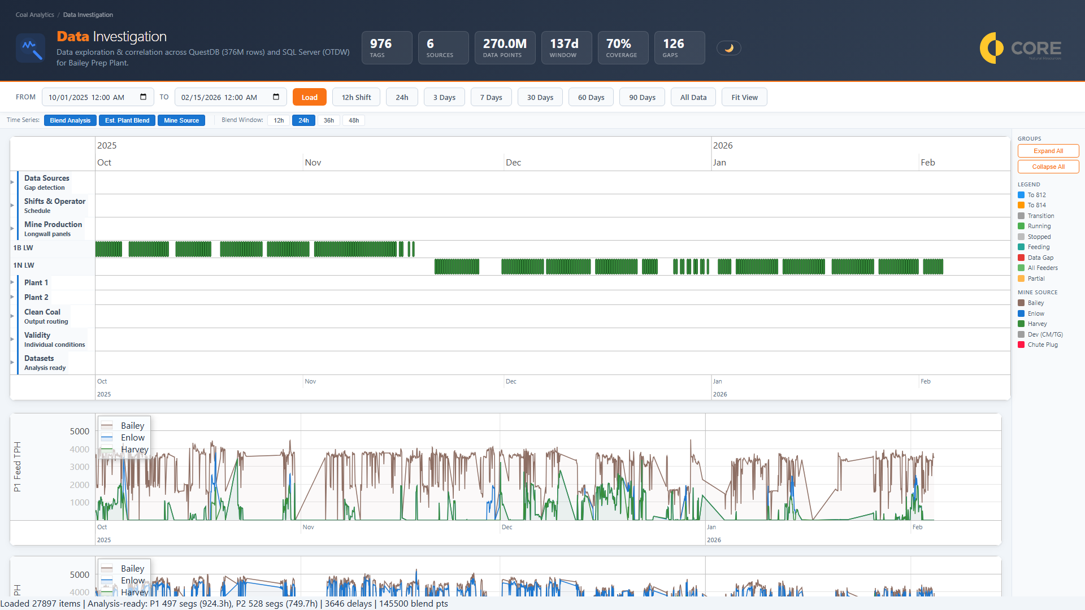The height and width of the screenshot is (610, 1085).
Task: Toggle dark mode with the moon switch
Action: (x=729, y=47)
